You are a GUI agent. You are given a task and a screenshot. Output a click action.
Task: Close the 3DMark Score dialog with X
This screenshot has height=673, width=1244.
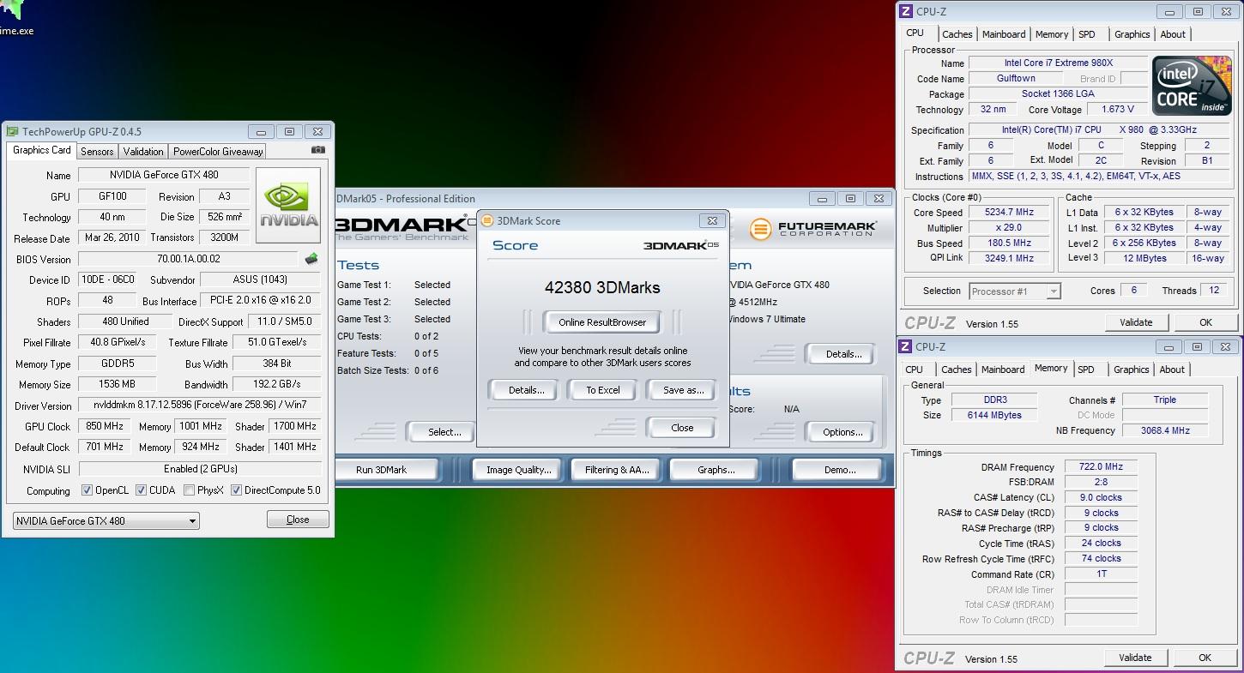(x=711, y=220)
